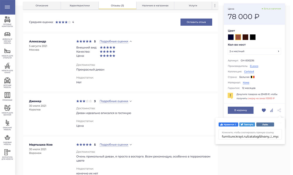Open the 'Мебель для спальни' category icon
Viewport: 293px width, 175px height.
point(7,50)
